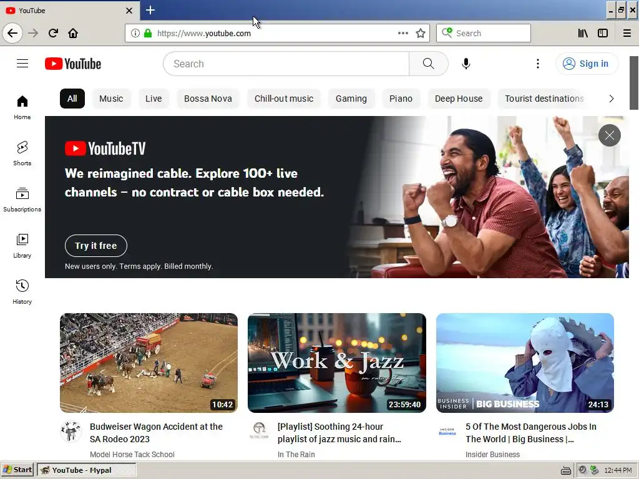
Task: Click the on-screen keyboard tray icon
Action: tap(565, 470)
